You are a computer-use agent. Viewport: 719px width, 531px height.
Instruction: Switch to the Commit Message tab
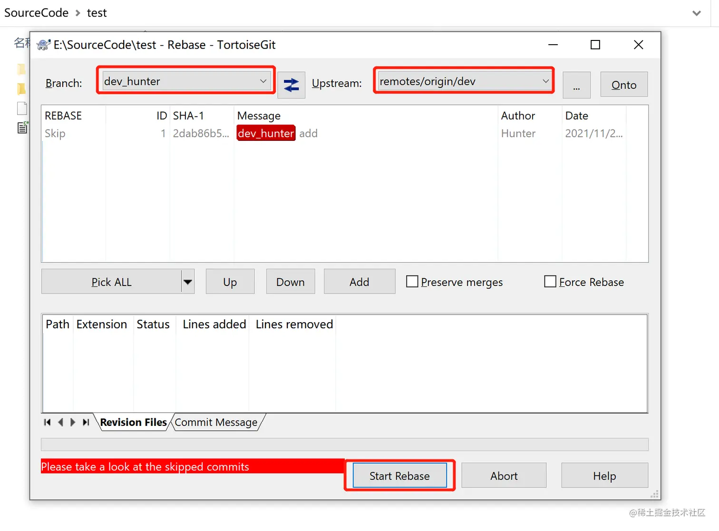[216, 423]
